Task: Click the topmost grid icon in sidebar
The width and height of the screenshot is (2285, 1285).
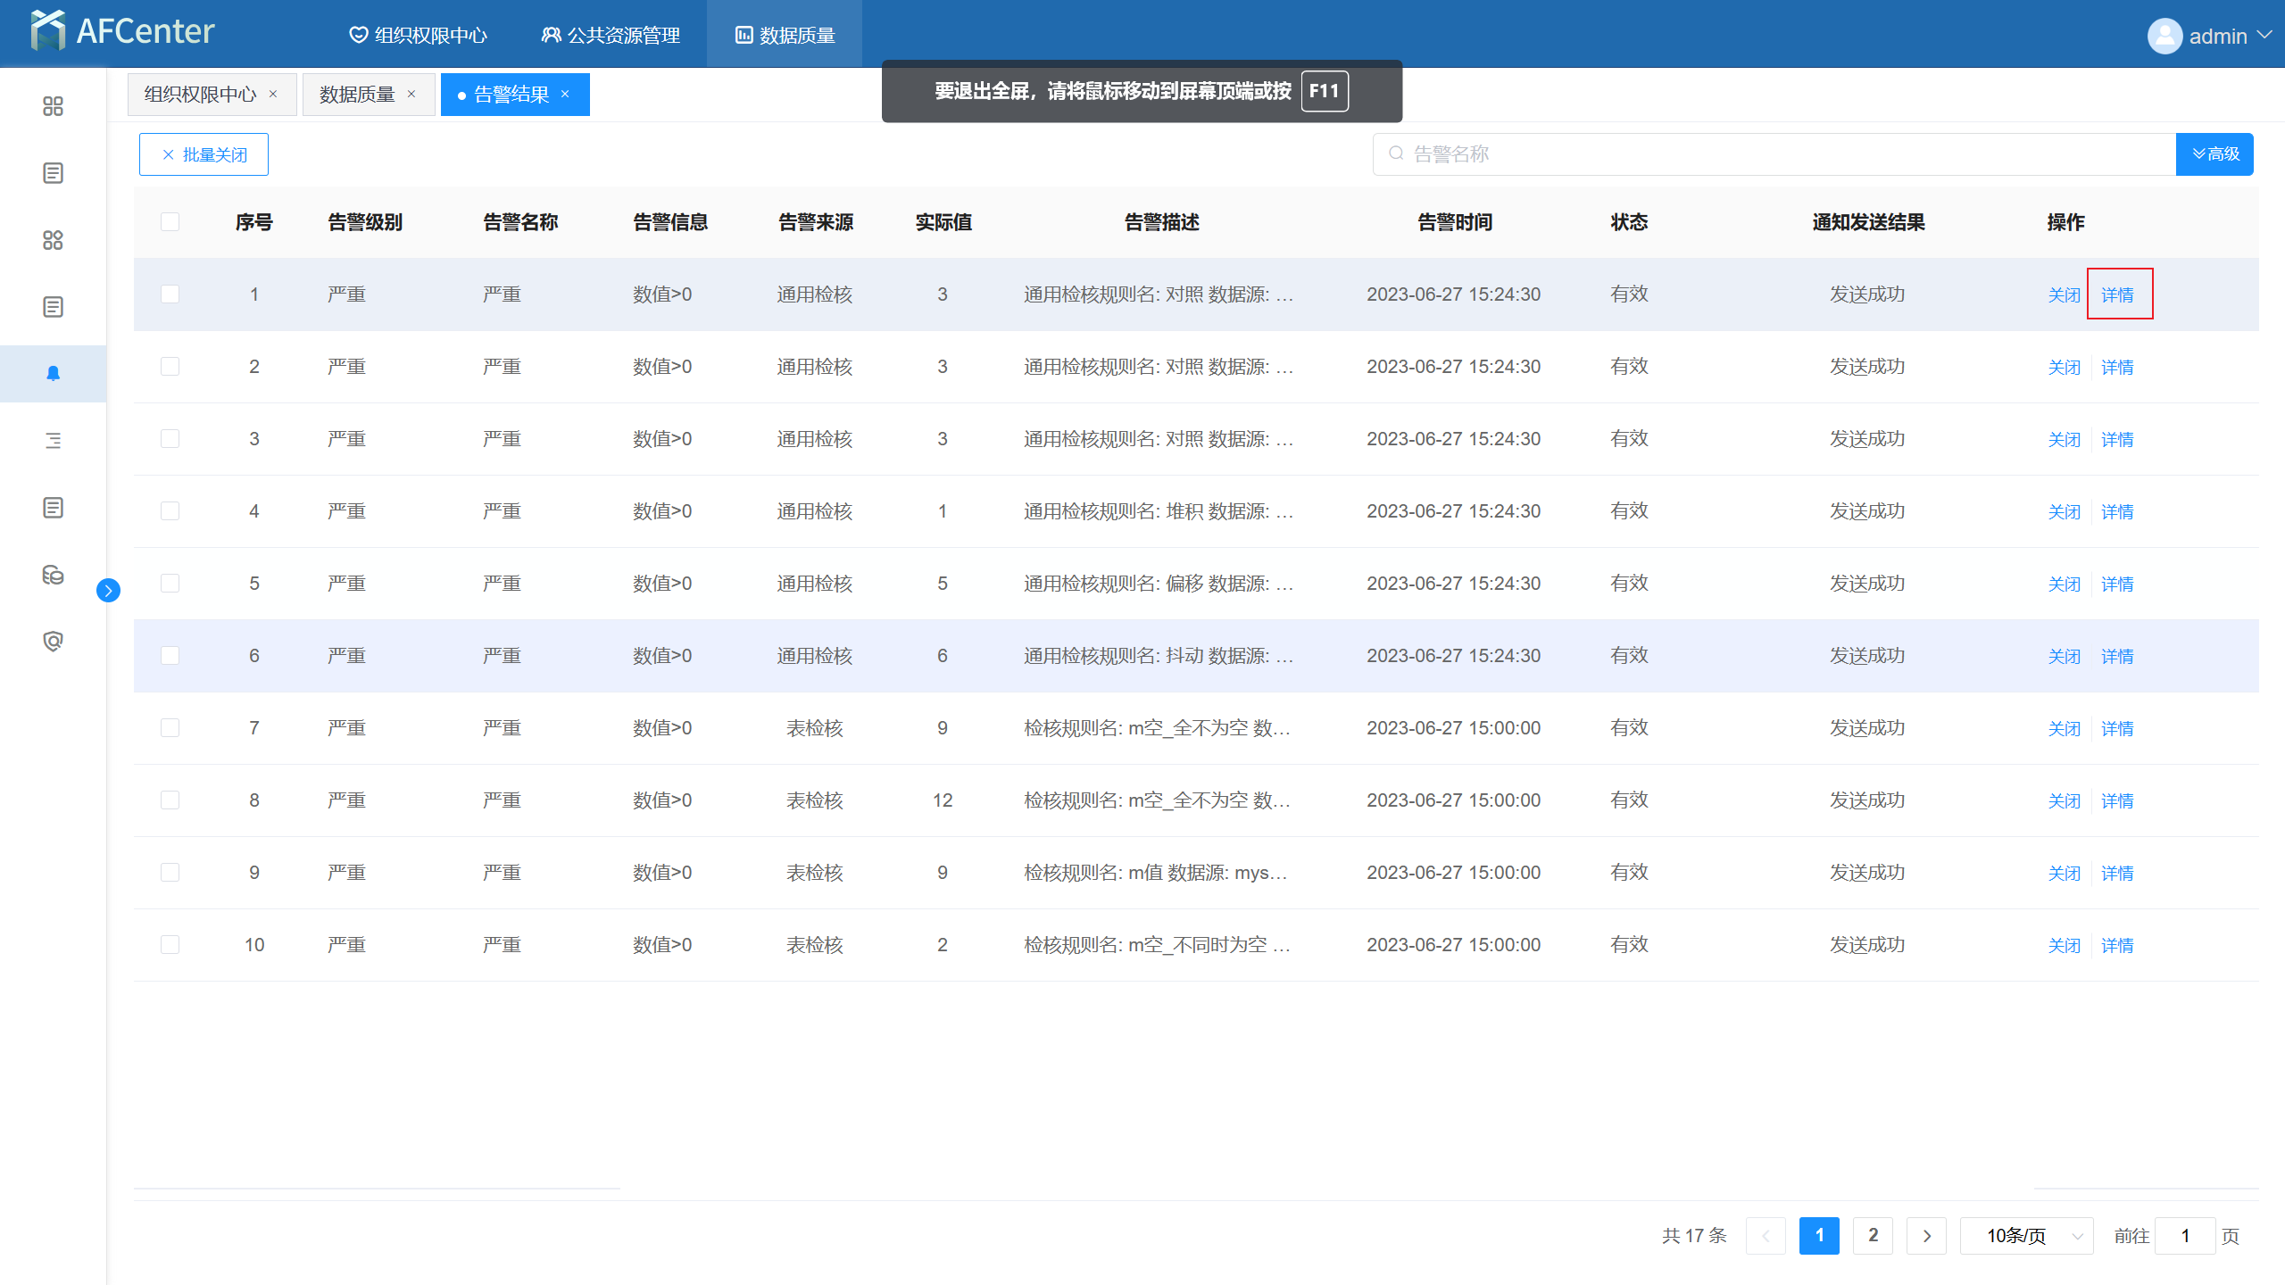Action: click(53, 106)
